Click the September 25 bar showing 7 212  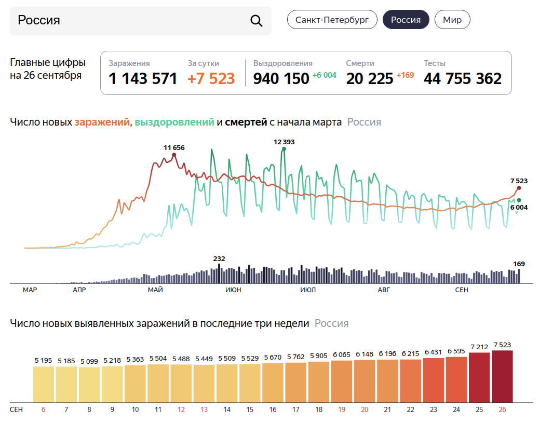[479, 377]
